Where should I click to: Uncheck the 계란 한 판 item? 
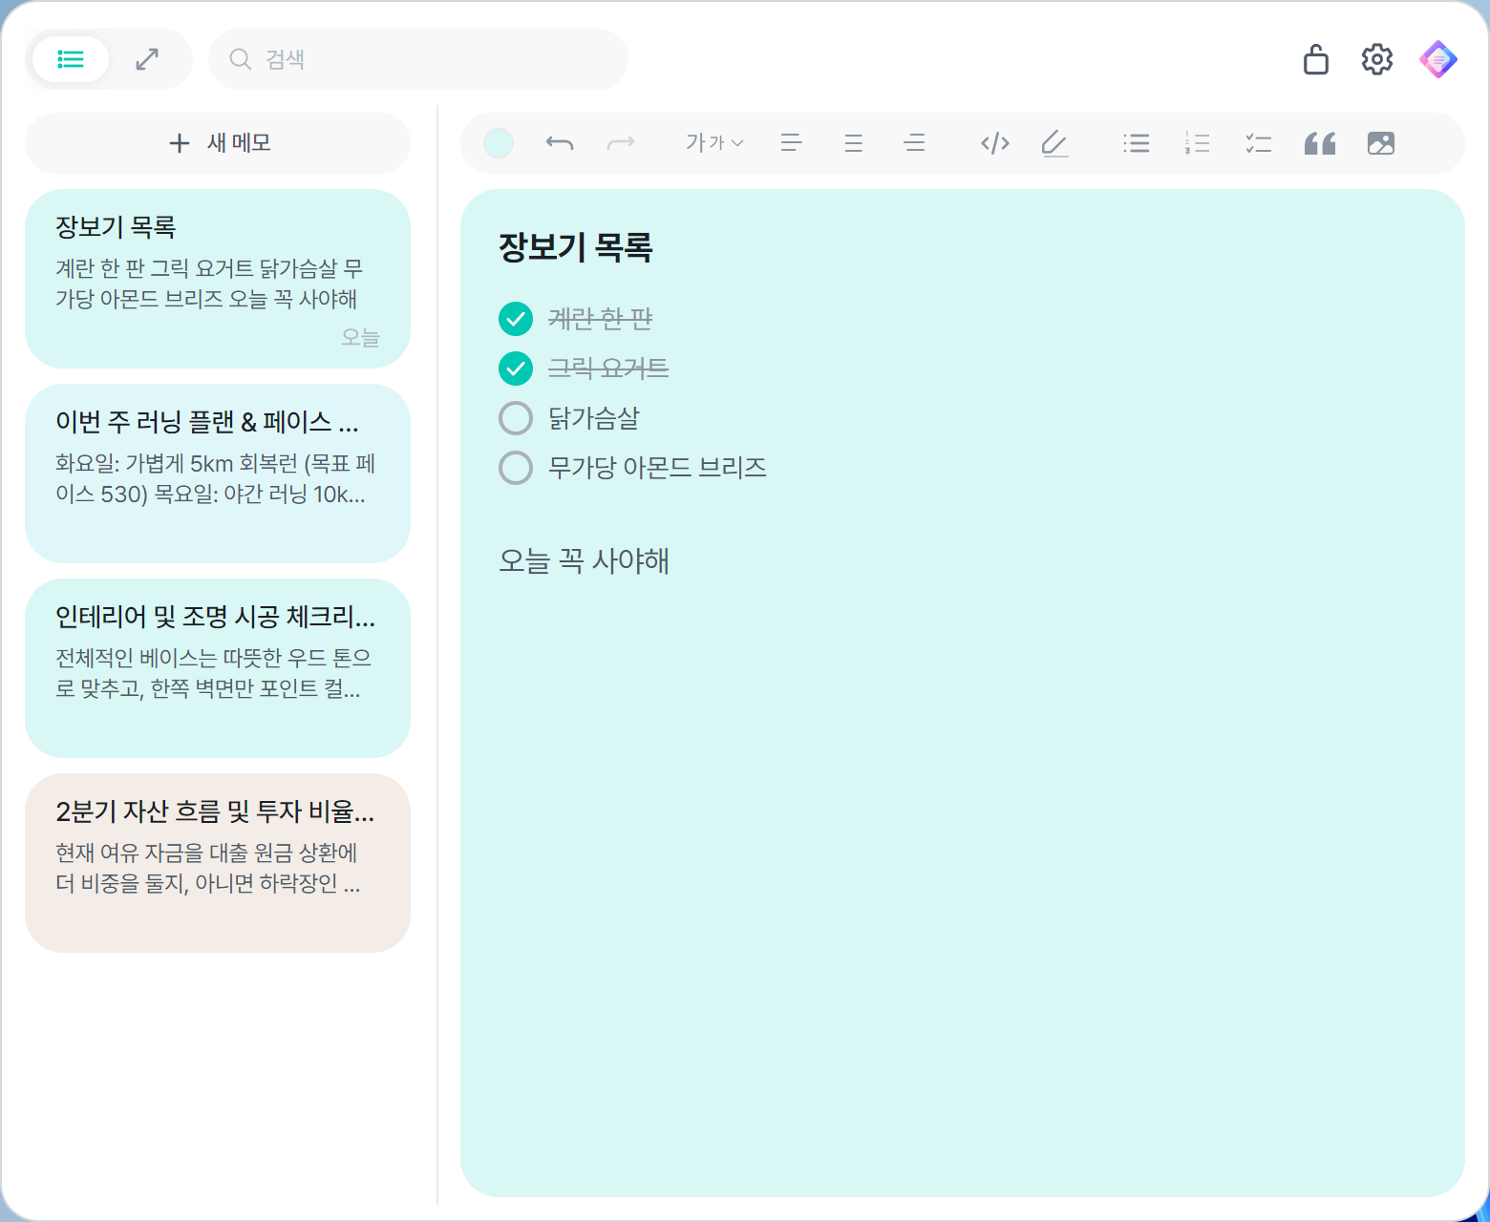[515, 319]
